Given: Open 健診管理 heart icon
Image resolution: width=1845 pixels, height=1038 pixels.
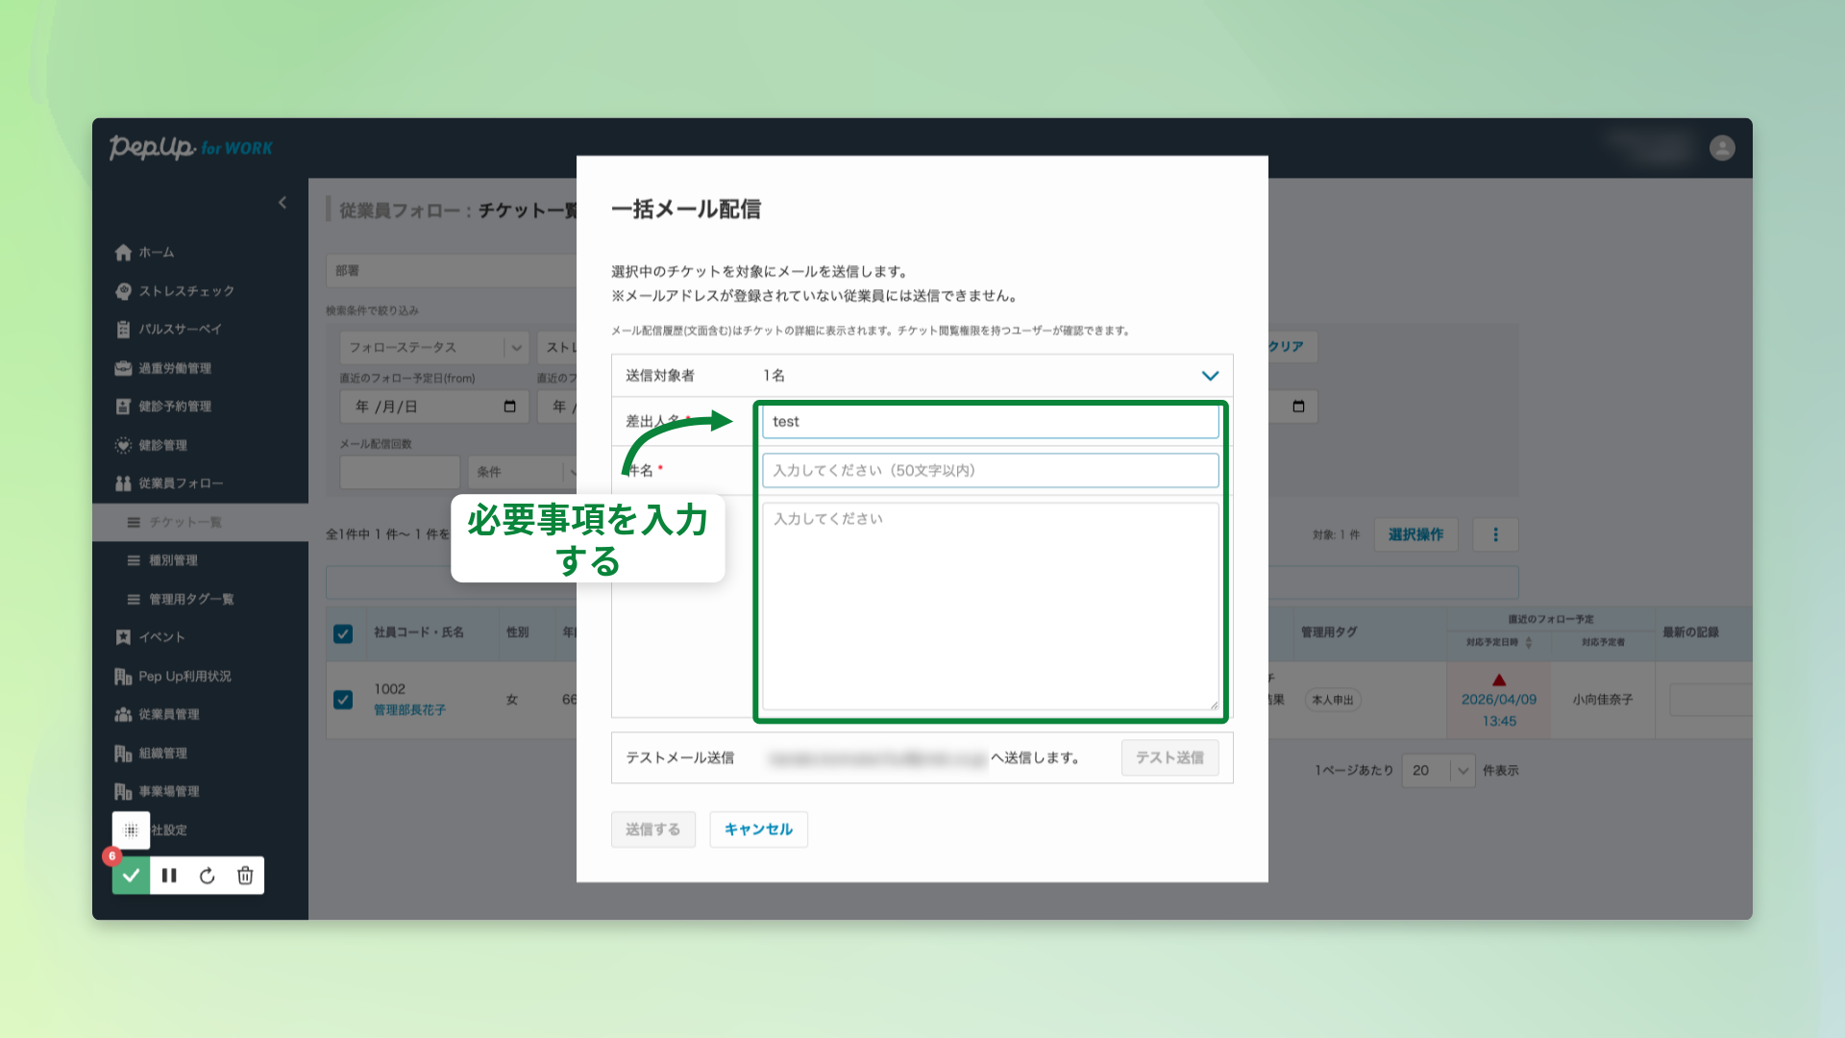Looking at the screenshot, I should coord(123,445).
